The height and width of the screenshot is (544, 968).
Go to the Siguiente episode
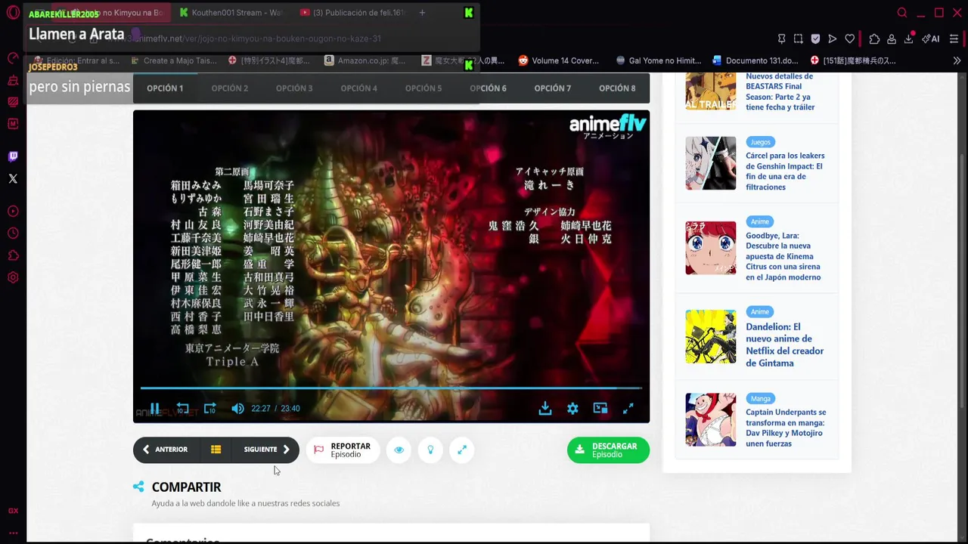267,450
